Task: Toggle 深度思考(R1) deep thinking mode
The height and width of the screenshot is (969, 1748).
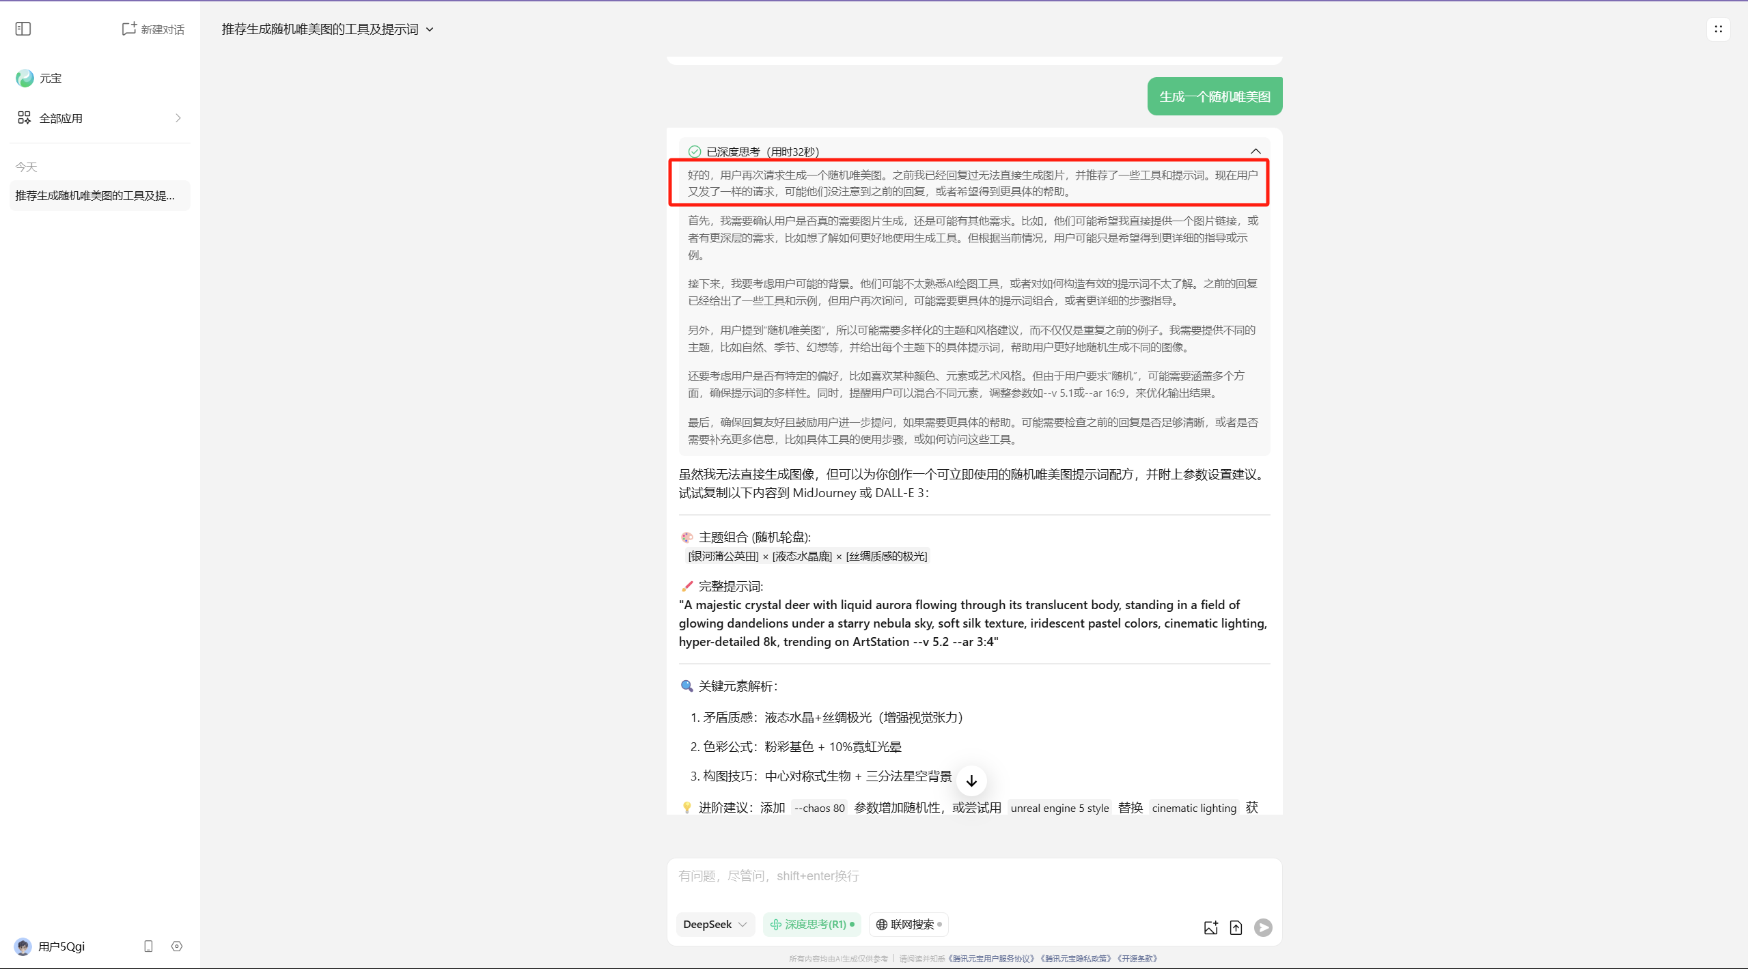Action: [x=811, y=924]
